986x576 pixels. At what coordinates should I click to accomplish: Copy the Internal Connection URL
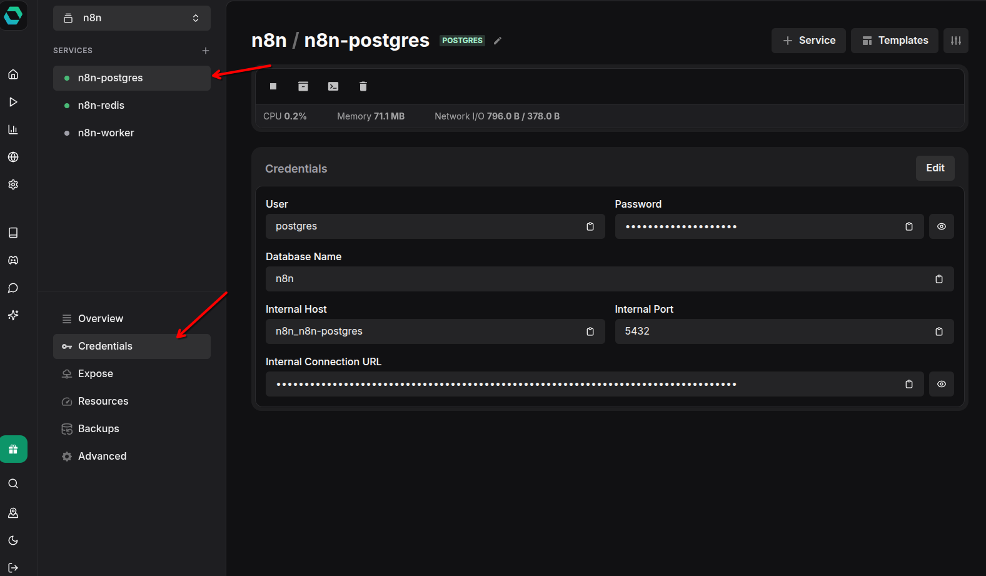(x=909, y=384)
